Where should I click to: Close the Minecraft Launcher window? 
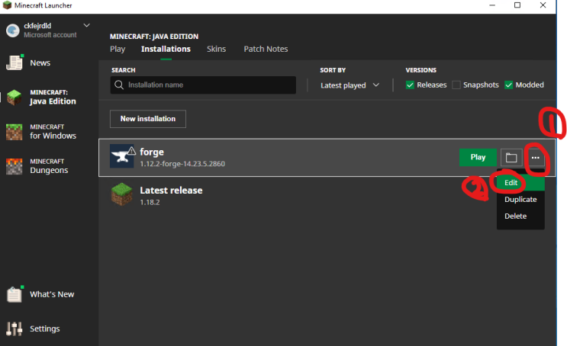click(x=543, y=5)
